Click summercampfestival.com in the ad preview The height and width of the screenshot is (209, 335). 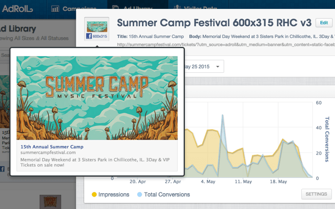(x=48, y=153)
